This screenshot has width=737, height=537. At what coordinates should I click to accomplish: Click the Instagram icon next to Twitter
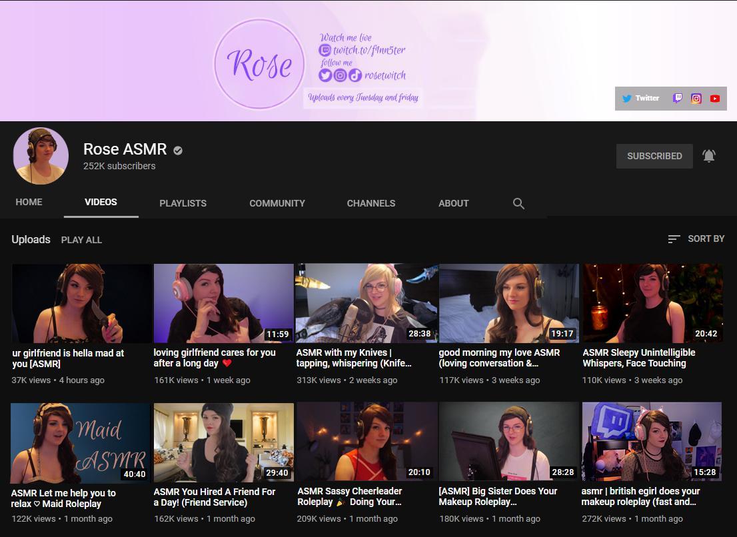click(696, 98)
